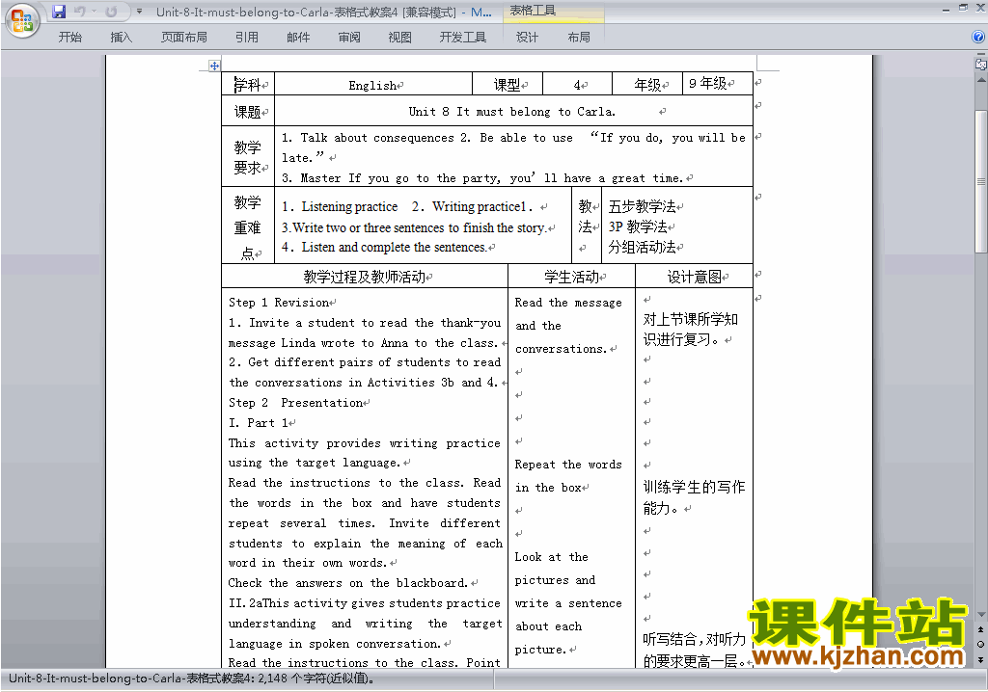The image size is (988, 692).
Task: Click '对上节课所学知' text in design column
Action: click(691, 319)
